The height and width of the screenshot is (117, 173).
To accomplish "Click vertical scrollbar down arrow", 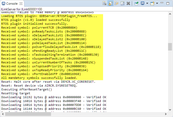I will click(170, 110).
